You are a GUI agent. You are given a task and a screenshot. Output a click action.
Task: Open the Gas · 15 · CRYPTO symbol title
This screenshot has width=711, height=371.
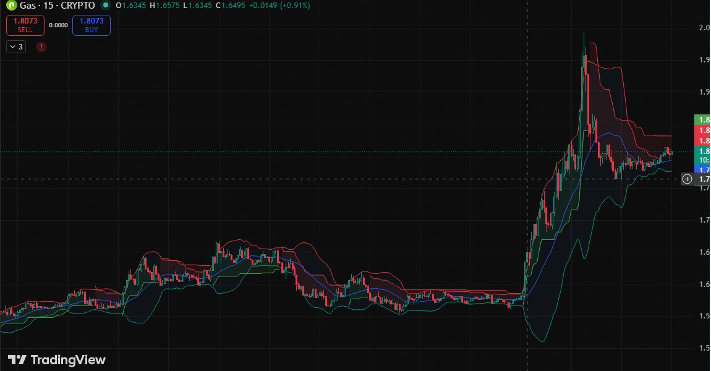coord(57,6)
